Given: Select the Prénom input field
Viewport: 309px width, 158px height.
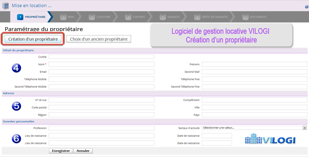Looking at the screenshot, I should point(254,64).
